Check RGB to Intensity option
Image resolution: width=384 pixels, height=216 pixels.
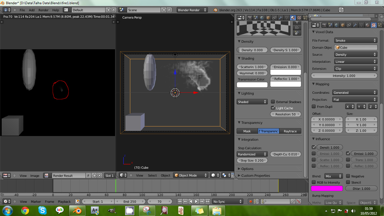(314, 182)
